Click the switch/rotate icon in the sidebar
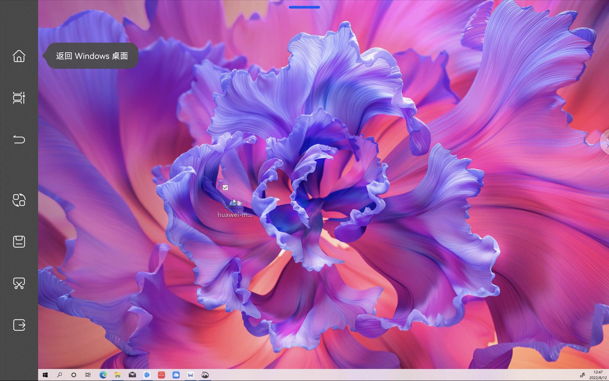The height and width of the screenshot is (381, 609). (19, 200)
